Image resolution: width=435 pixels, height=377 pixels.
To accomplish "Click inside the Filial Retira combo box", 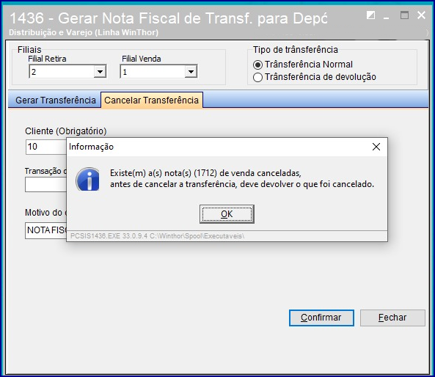I will (x=62, y=72).
